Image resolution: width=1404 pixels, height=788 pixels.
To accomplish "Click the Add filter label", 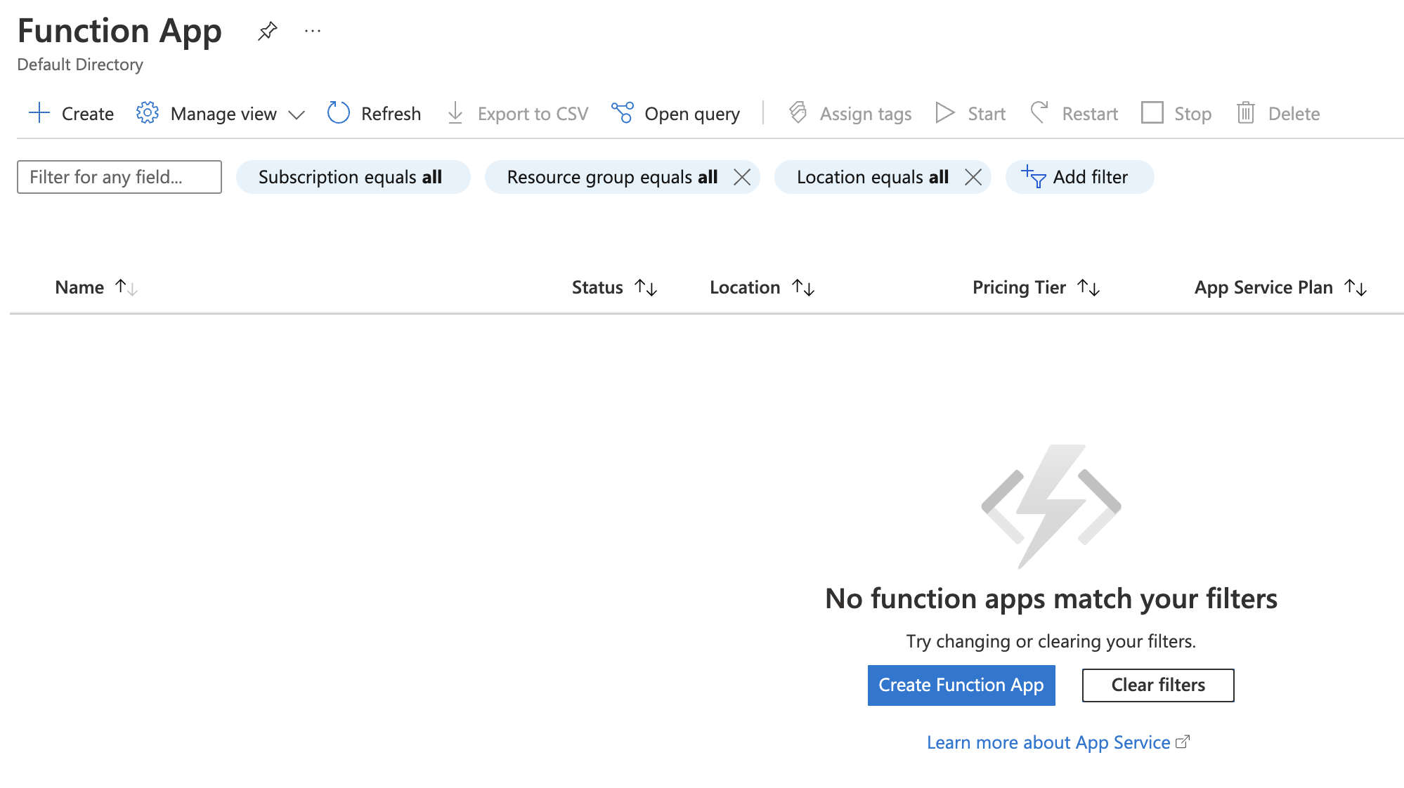I will [x=1091, y=177].
